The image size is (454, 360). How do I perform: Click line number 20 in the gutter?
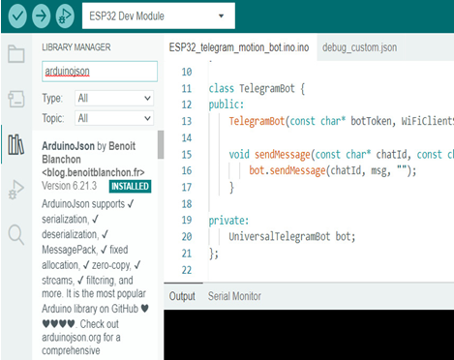(187, 237)
